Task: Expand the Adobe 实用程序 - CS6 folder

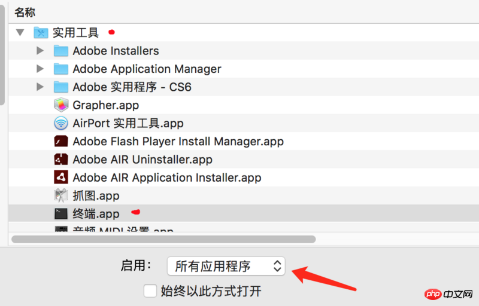Action: [x=40, y=87]
